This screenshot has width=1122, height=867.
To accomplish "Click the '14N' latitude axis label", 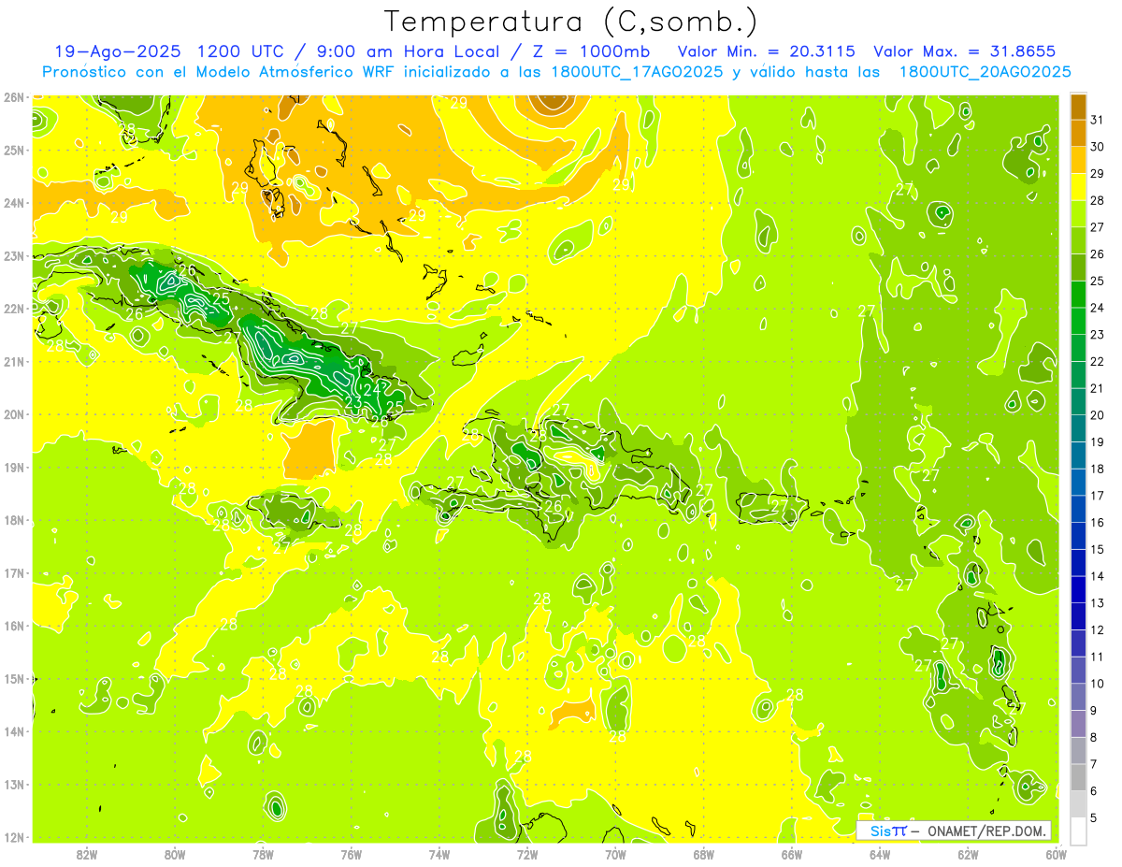I will [x=14, y=731].
